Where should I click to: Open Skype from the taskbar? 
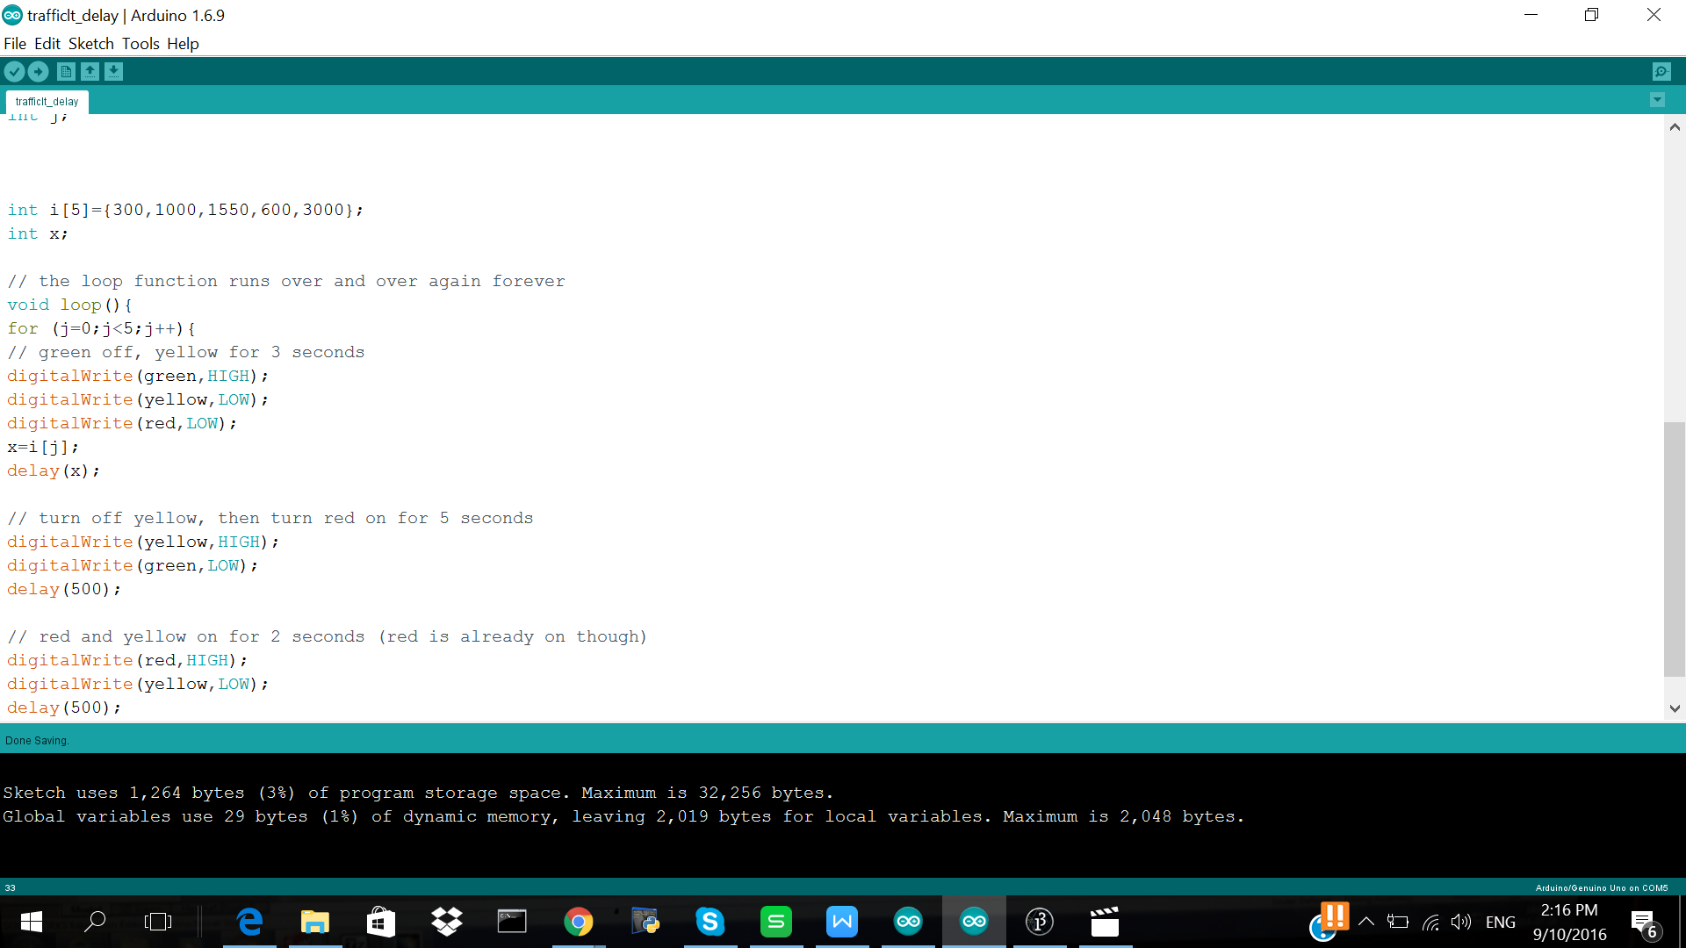(x=710, y=922)
